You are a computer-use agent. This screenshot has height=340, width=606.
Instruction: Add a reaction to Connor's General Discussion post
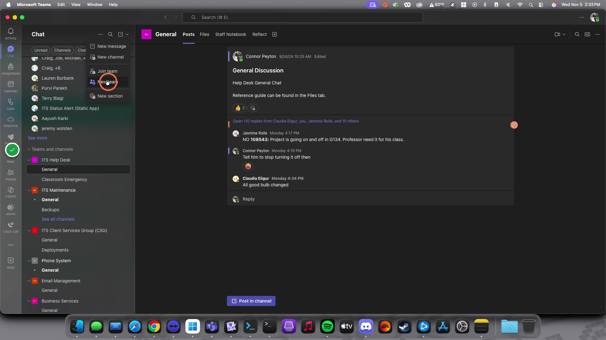coord(253,108)
